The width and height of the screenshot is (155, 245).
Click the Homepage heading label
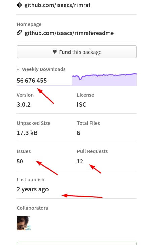click(29, 24)
